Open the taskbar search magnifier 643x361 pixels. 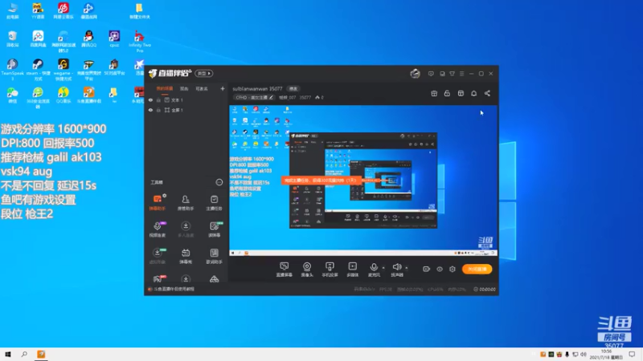(24, 354)
